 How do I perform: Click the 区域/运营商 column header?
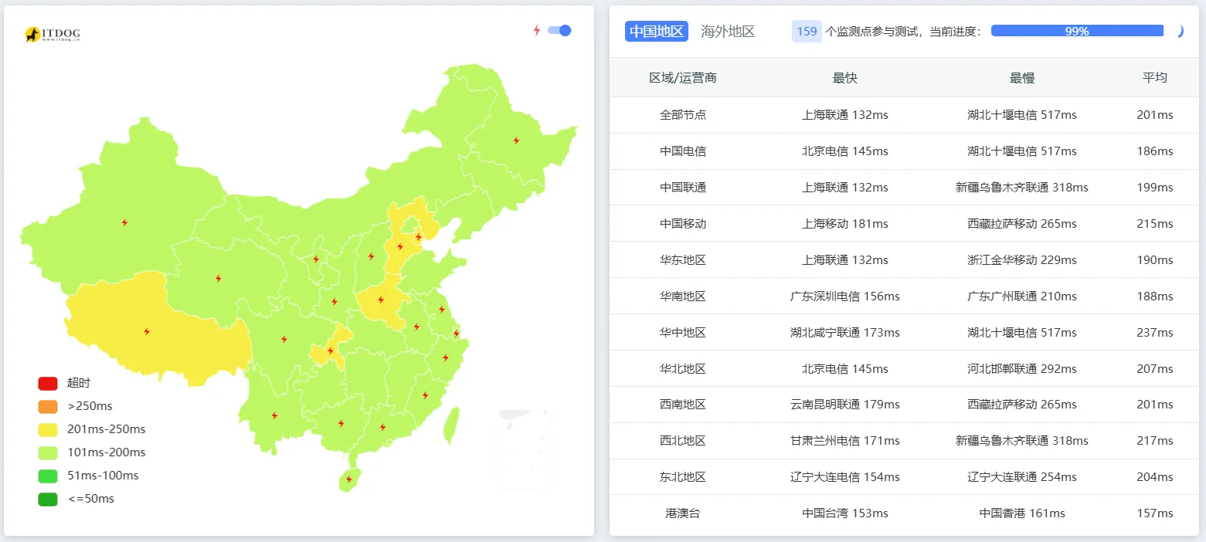(683, 77)
